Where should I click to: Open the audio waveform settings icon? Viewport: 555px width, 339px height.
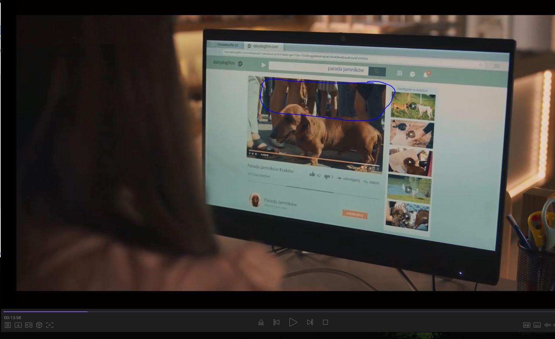click(x=548, y=325)
